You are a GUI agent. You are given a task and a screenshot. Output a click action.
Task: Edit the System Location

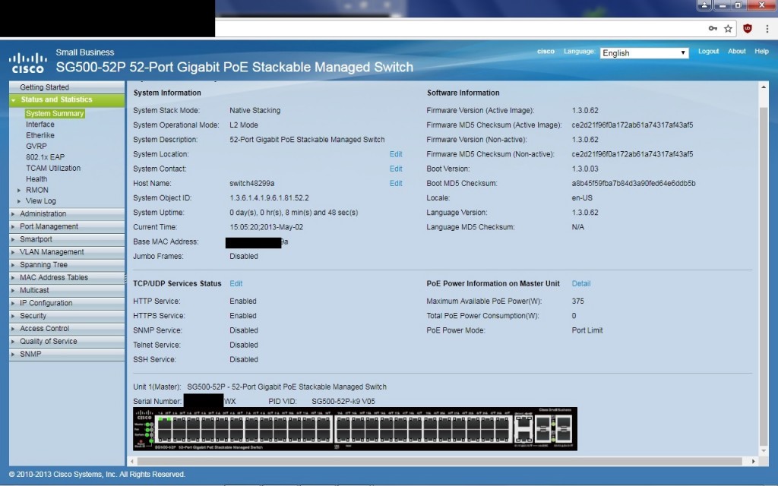[x=395, y=154]
